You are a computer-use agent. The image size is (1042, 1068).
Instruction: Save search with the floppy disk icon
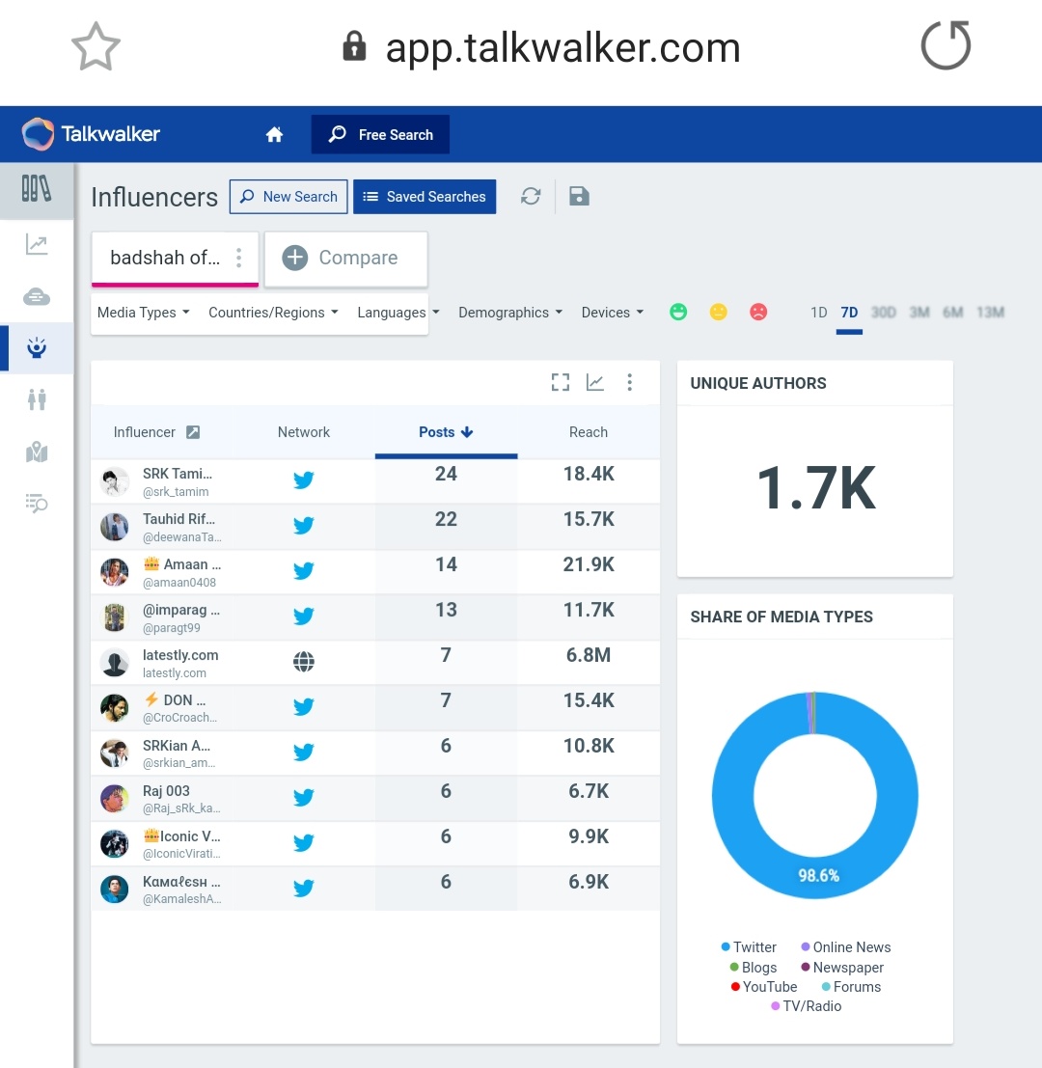coord(579,196)
